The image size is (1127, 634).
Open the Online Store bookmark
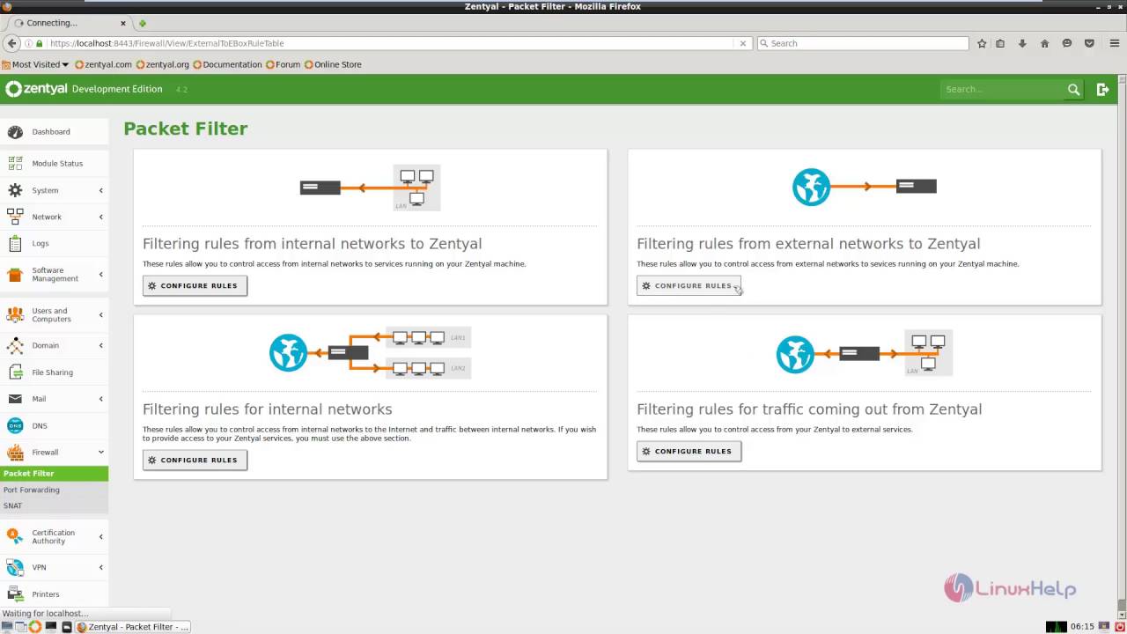333,64
